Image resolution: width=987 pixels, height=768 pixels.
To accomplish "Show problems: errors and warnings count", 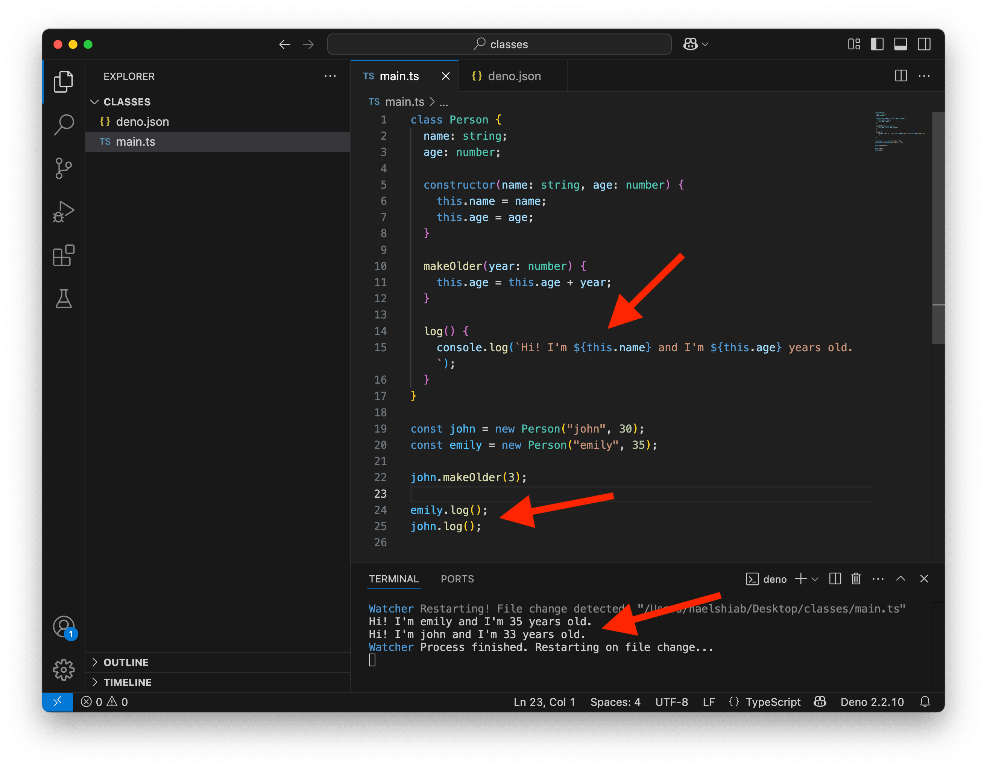I will point(105,702).
